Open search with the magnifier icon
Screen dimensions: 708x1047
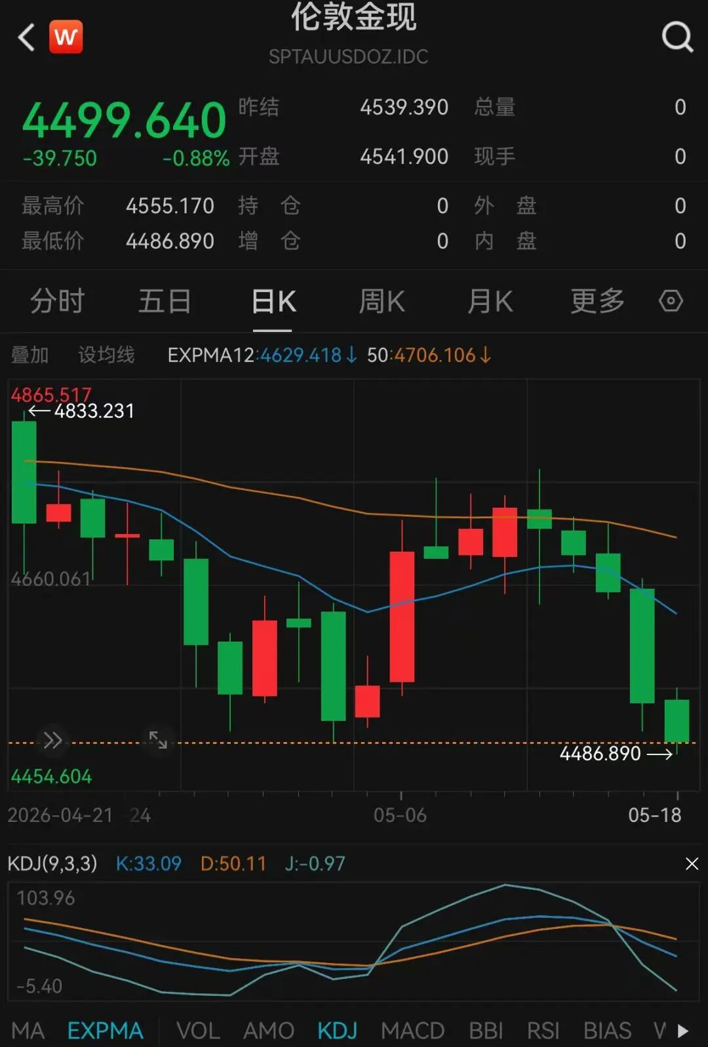pos(677,37)
